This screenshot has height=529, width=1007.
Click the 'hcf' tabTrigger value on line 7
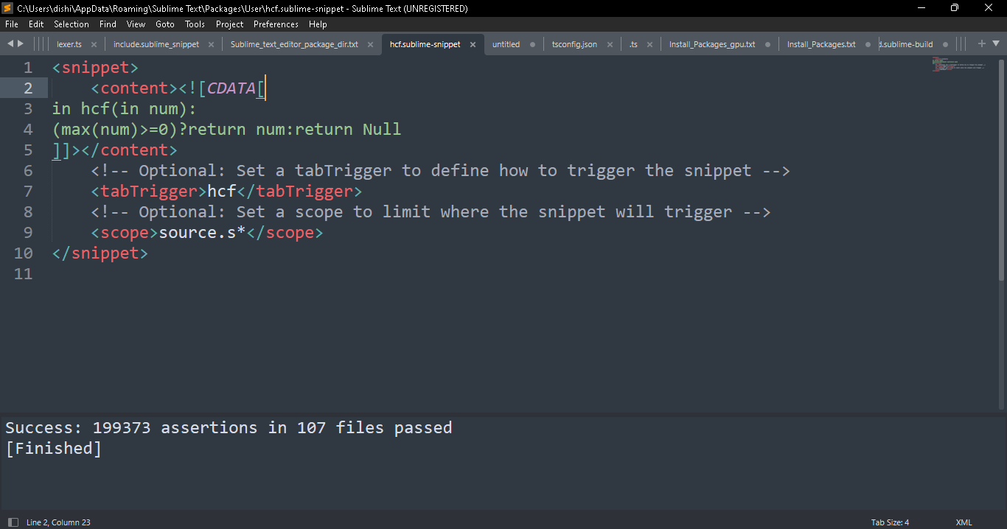[x=222, y=192]
